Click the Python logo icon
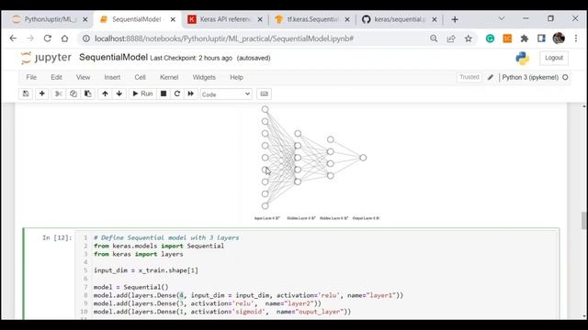The height and width of the screenshot is (330, 588). [522, 58]
